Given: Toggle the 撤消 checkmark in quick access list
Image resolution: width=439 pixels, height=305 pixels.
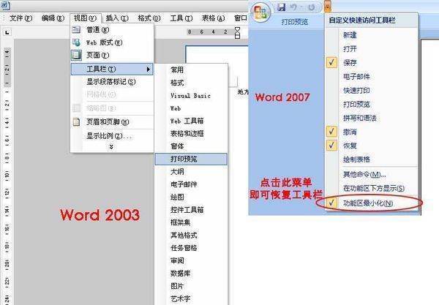Looking at the screenshot, I should click(x=331, y=132).
